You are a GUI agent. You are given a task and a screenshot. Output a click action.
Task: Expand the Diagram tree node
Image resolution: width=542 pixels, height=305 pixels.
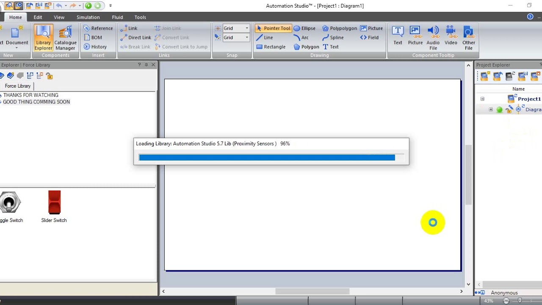point(491,109)
